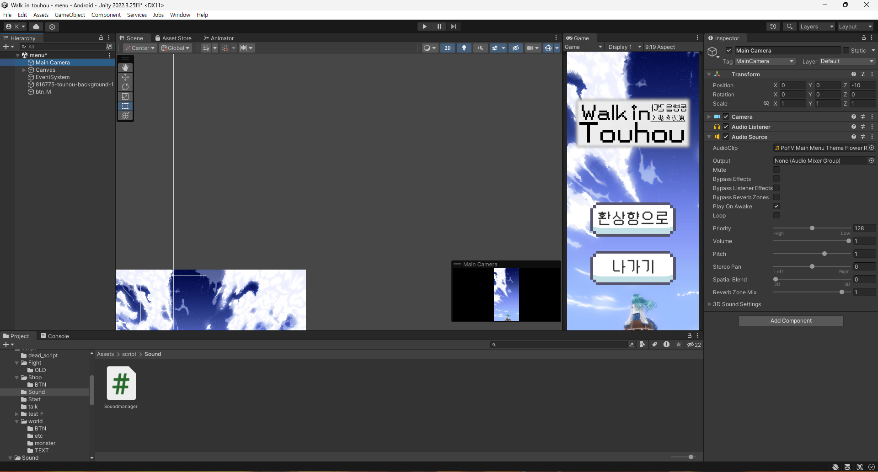The image size is (878, 472).
Task: Select the Soundmanager script asset
Action: coord(121,387)
